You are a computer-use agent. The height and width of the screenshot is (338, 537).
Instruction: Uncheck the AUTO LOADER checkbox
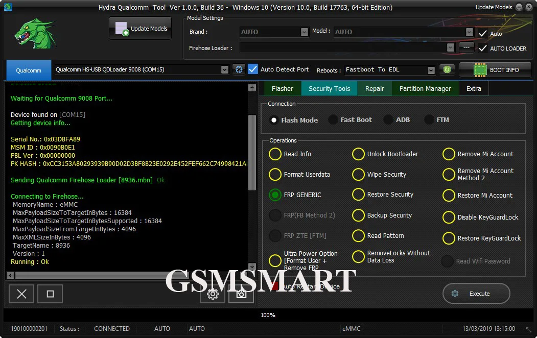pyautogui.click(x=482, y=49)
